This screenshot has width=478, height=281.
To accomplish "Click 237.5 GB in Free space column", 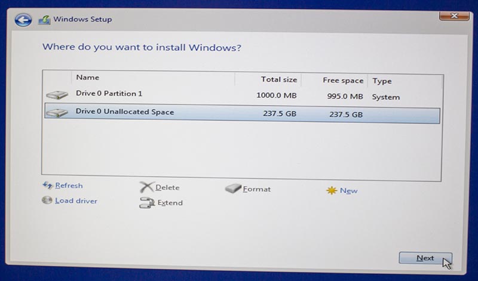I will (x=346, y=115).
